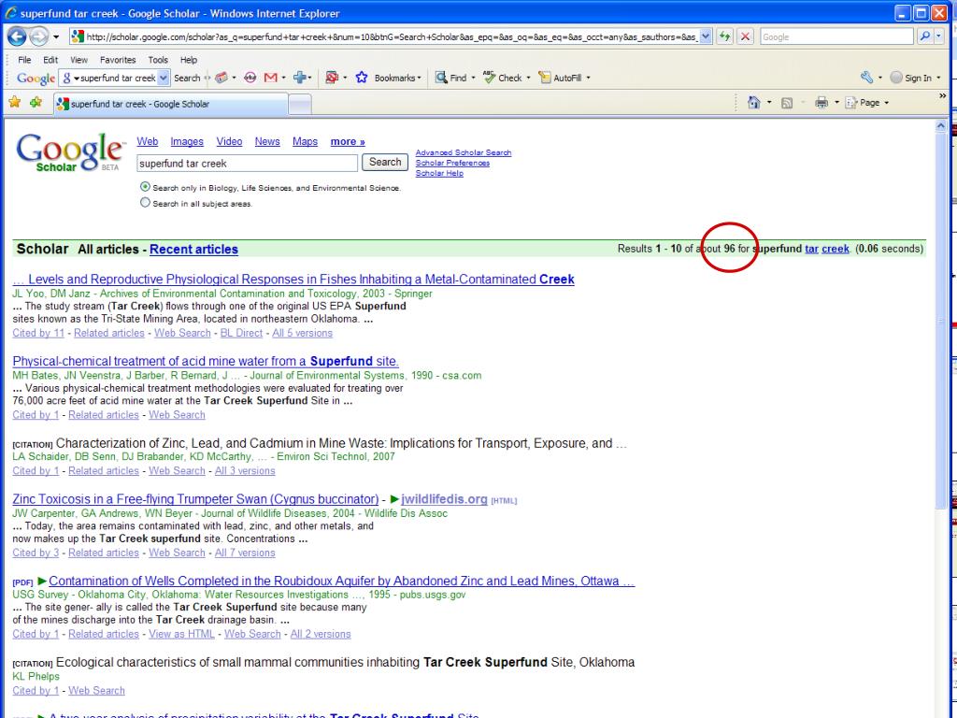Click the Add to Favorites star-plus icon

[36, 102]
